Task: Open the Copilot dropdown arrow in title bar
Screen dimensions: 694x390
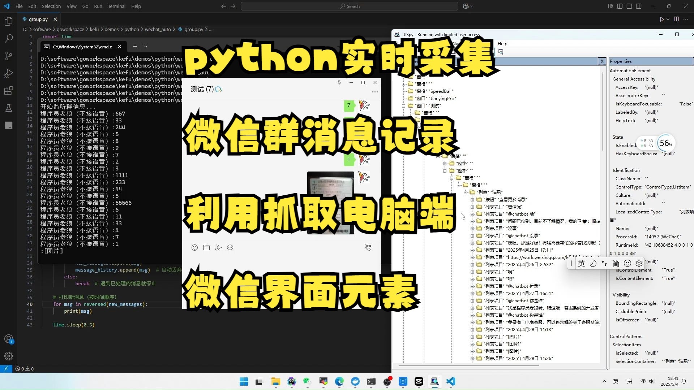Action: point(471,6)
